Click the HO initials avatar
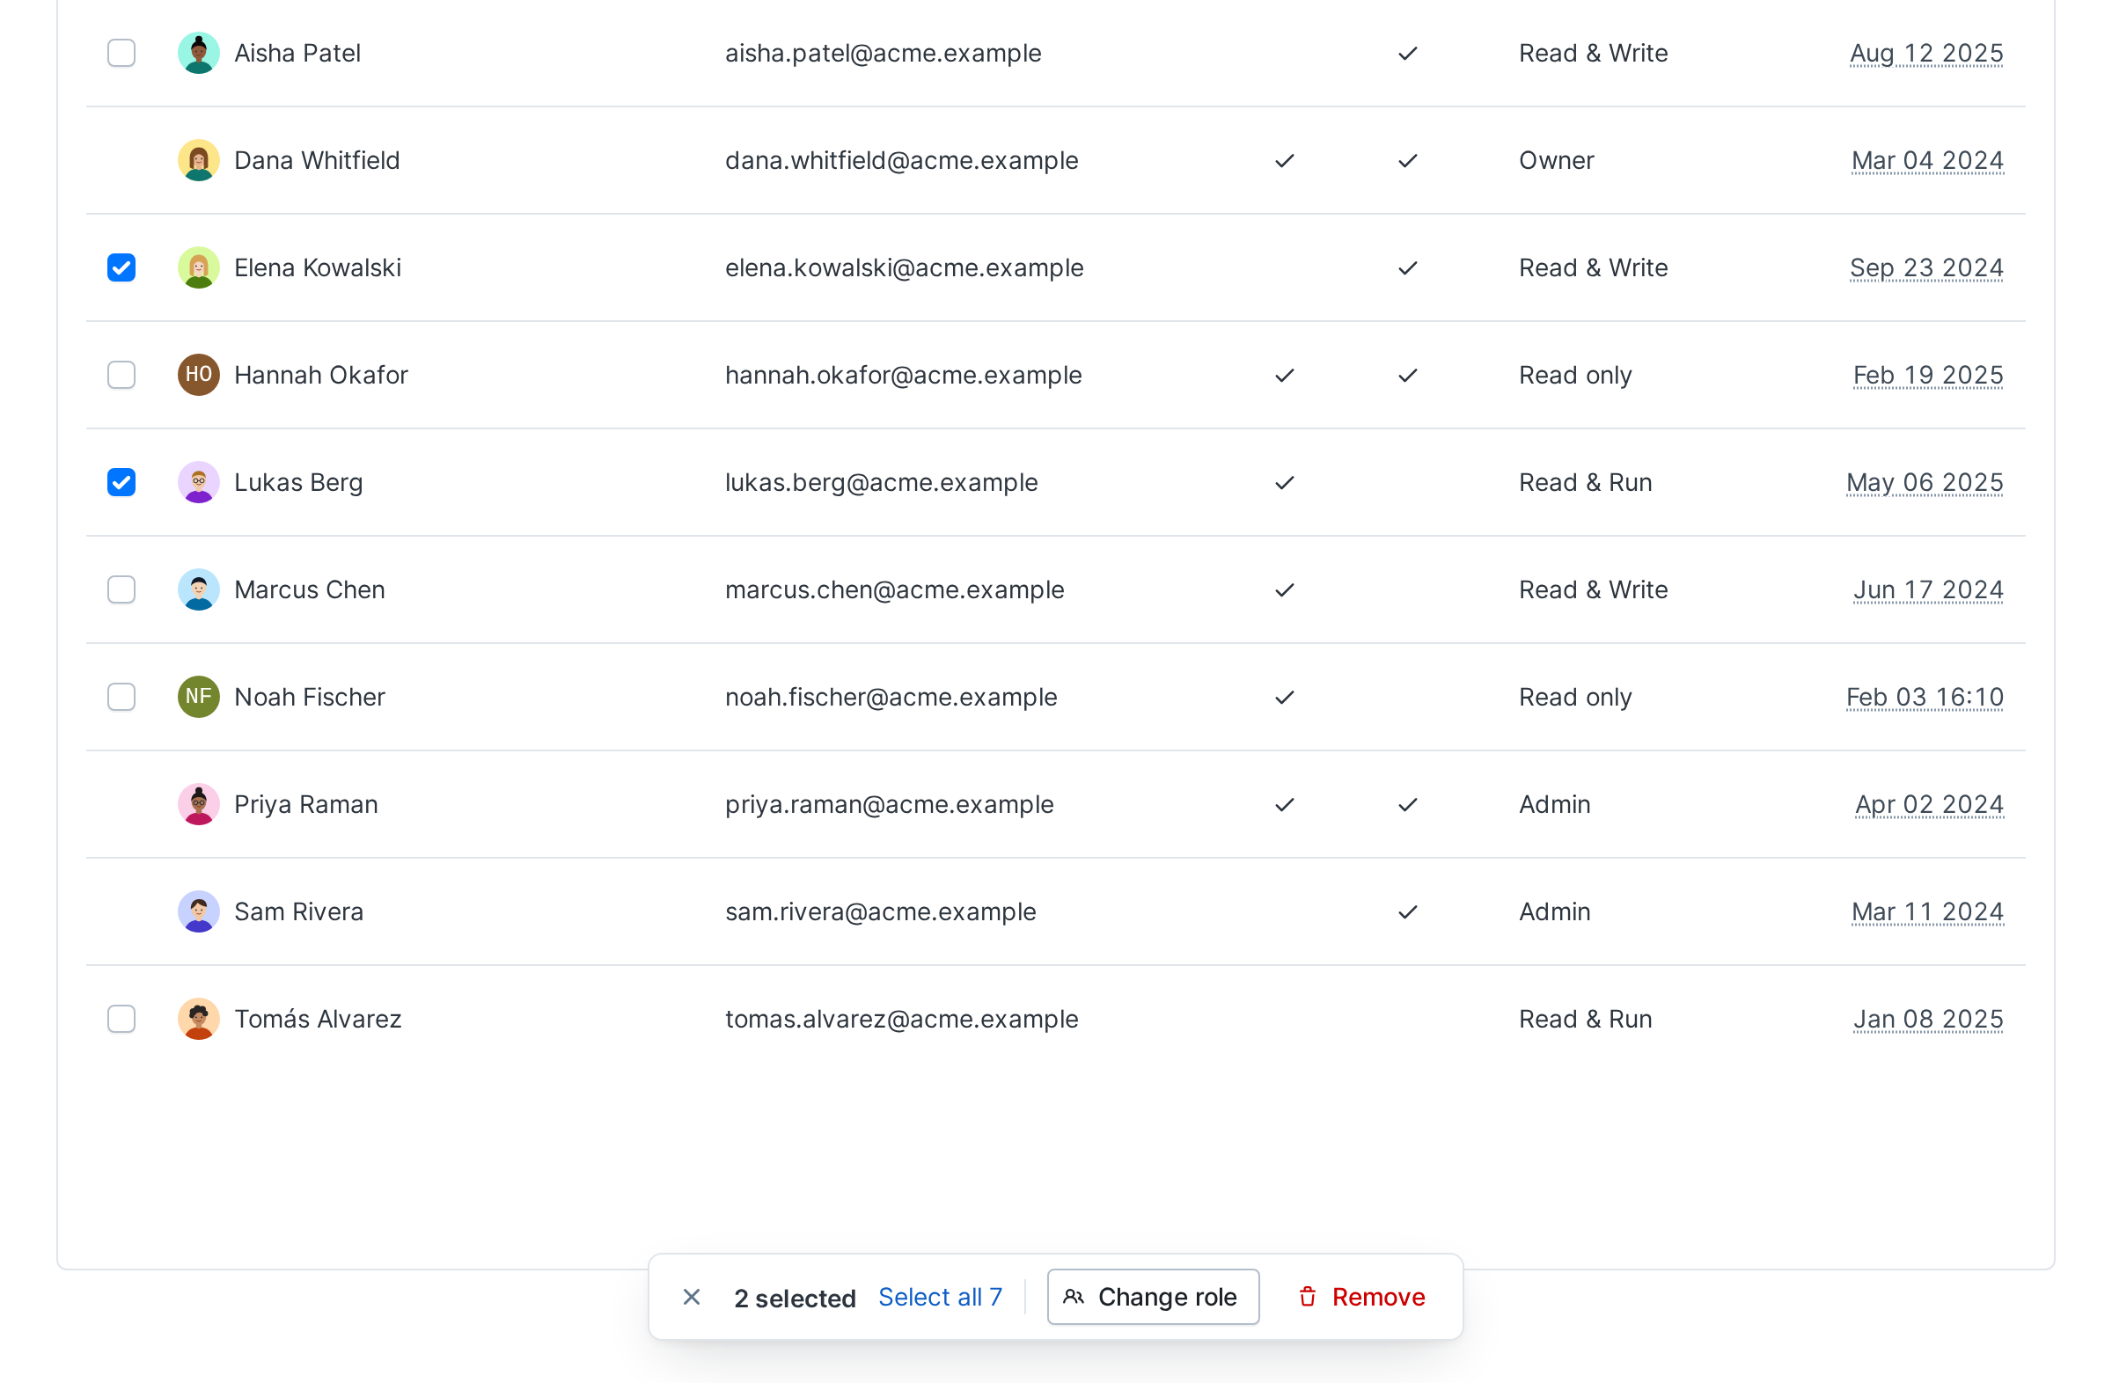Image resolution: width=2112 pixels, height=1383 pixels. pyautogui.click(x=199, y=376)
